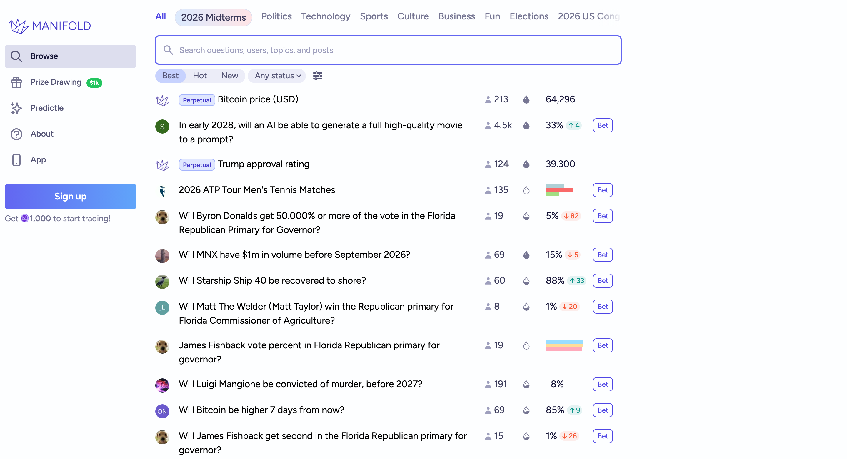Click the droplet icon on Bitcoin price row
Screen dimensions: 847x459
tap(526, 99)
